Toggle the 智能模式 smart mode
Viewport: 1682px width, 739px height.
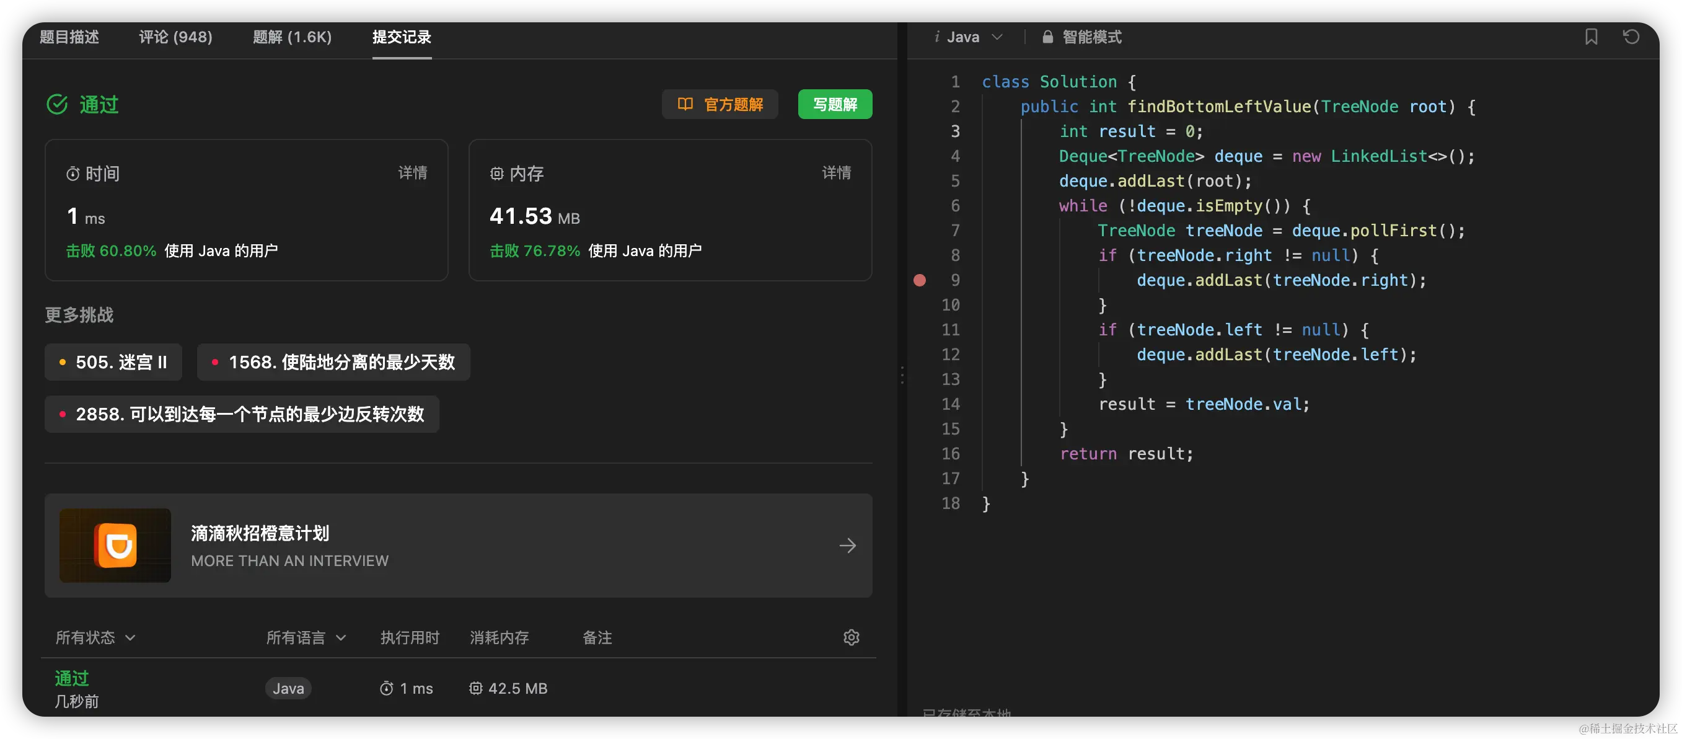tap(1091, 37)
